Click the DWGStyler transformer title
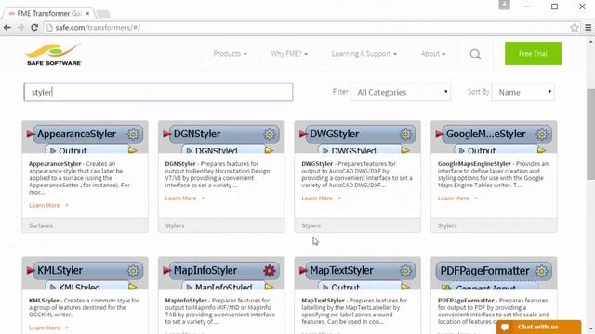 [335, 134]
